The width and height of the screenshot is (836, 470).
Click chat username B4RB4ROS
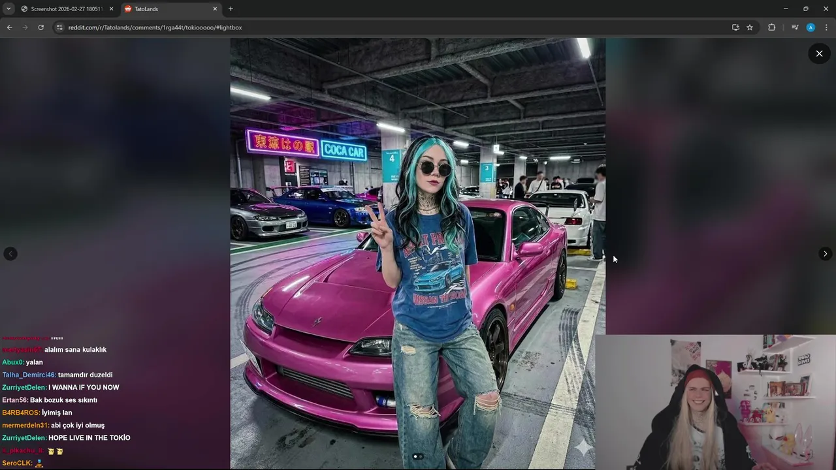coord(21,413)
